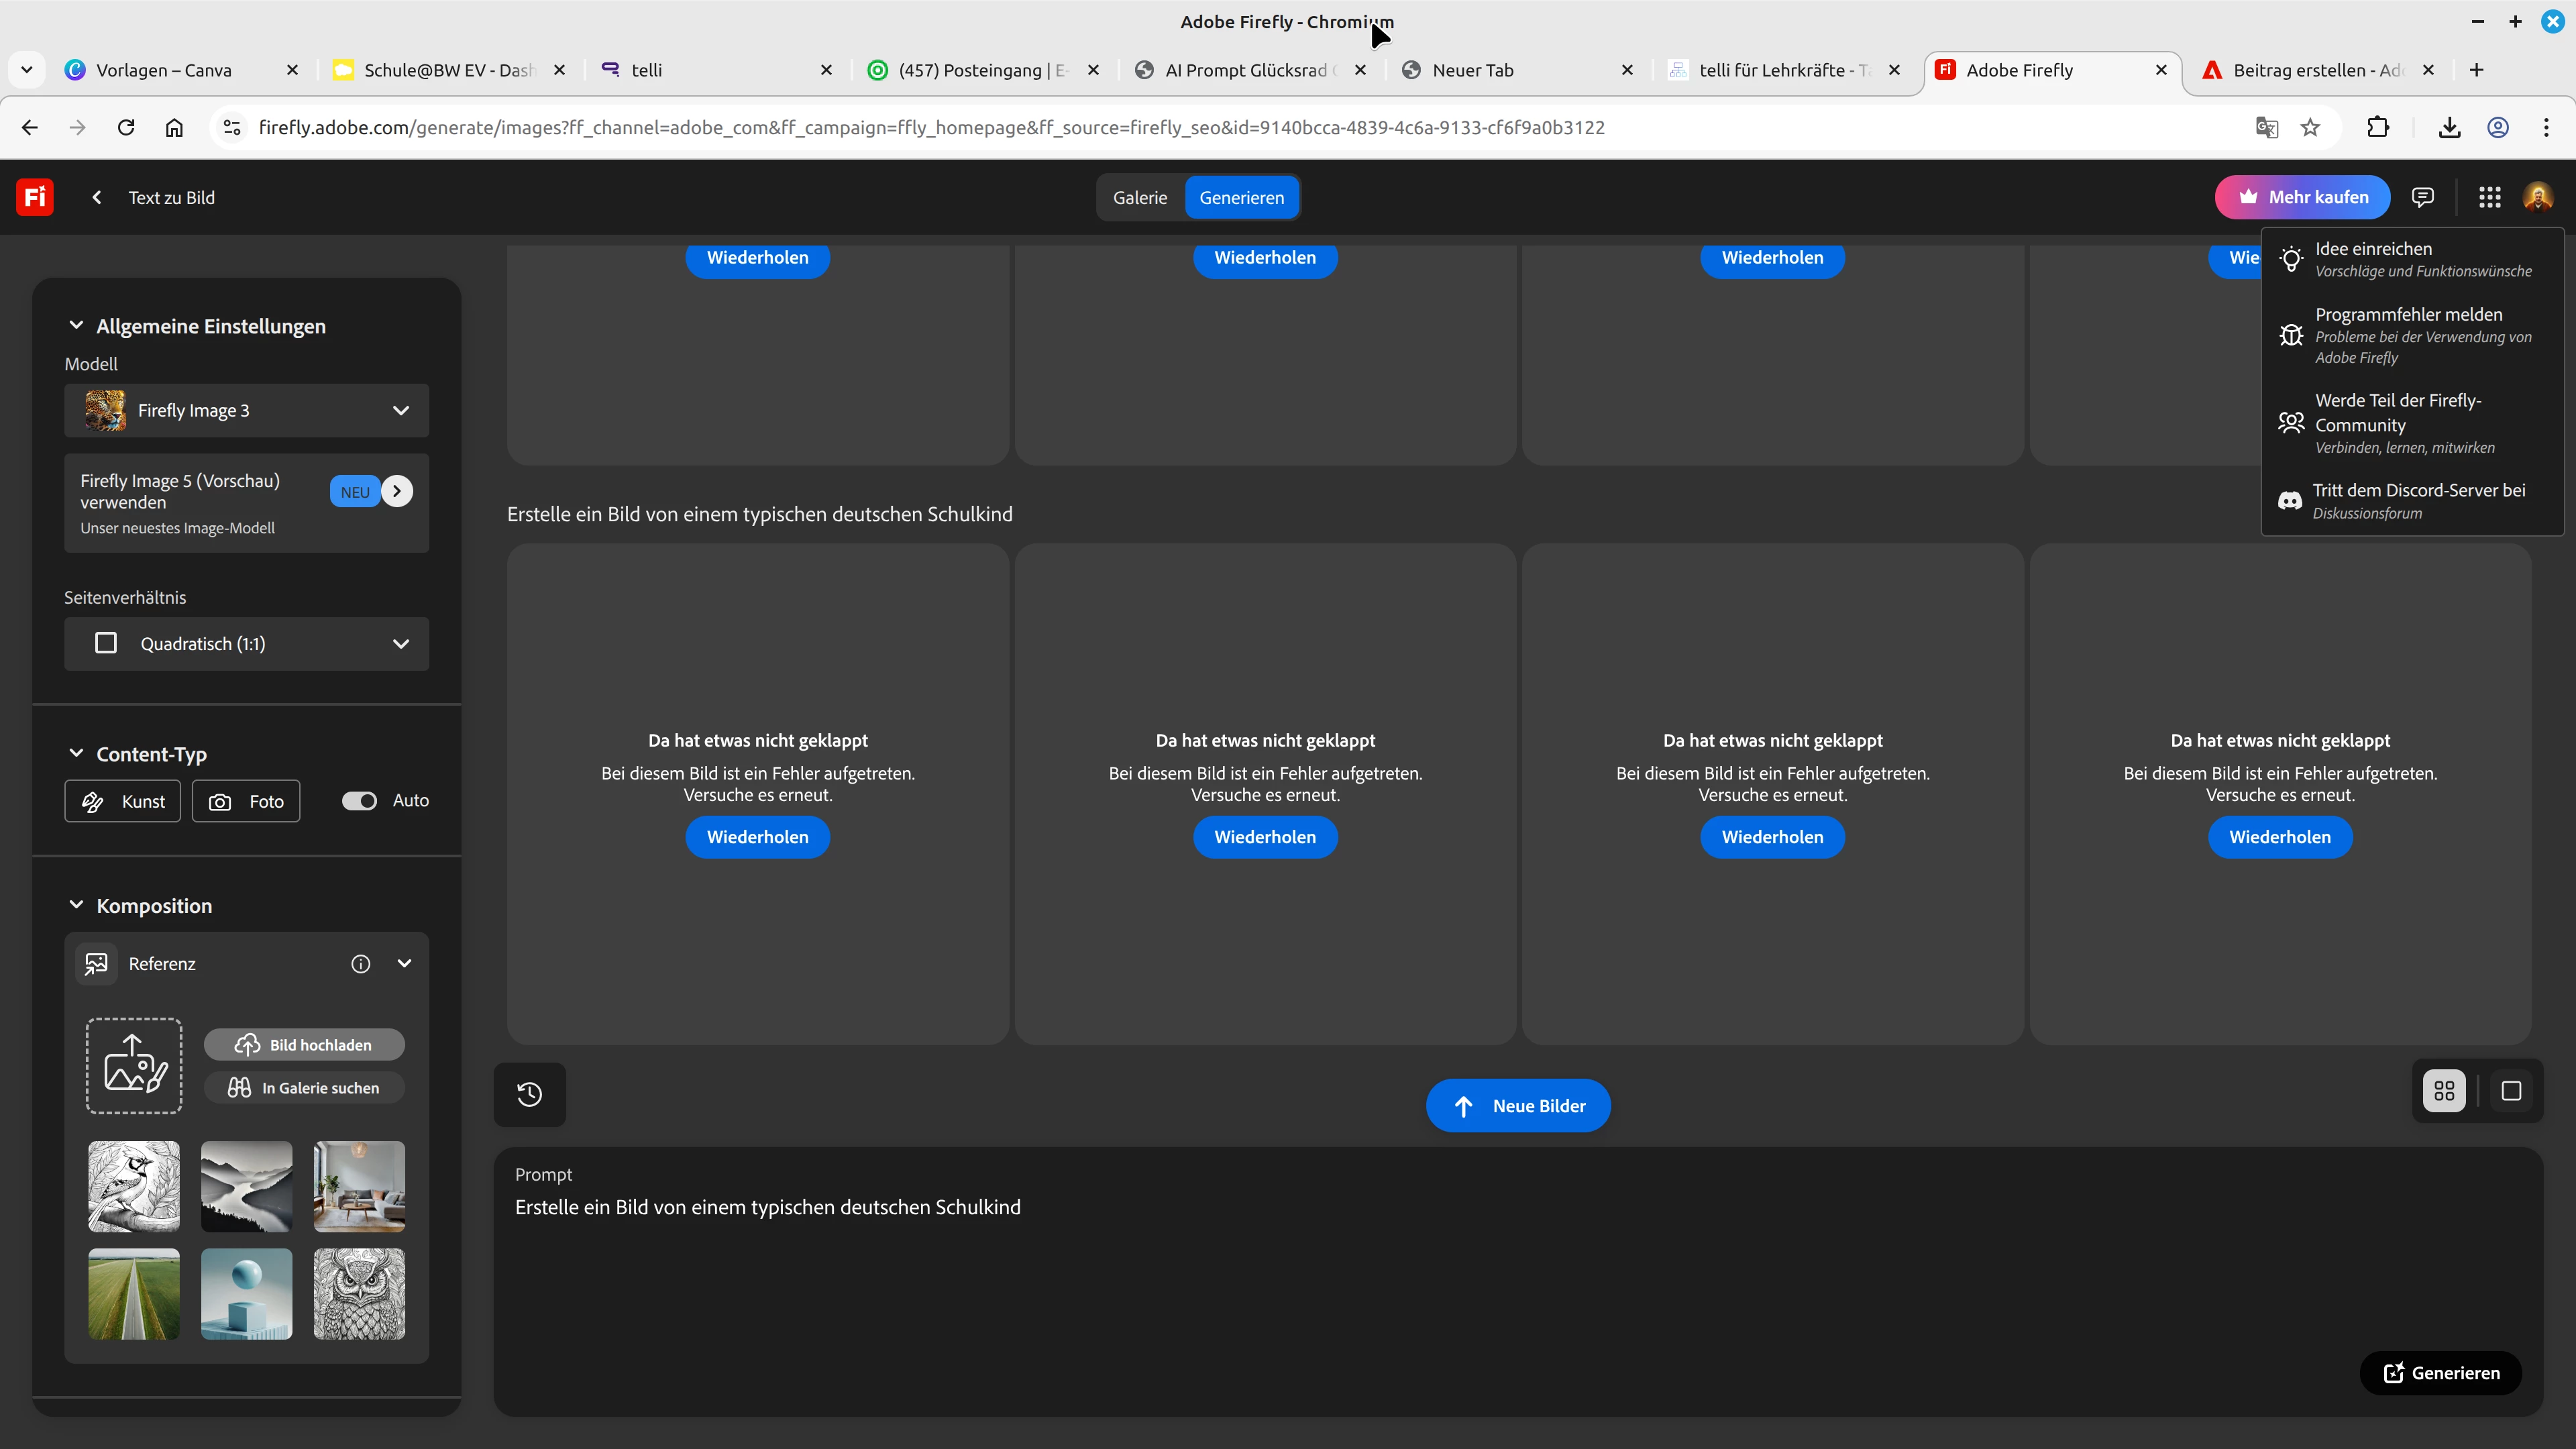The height and width of the screenshot is (1449, 2576).
Task: Switch to single image view icon
Action: [2511, 1091]
